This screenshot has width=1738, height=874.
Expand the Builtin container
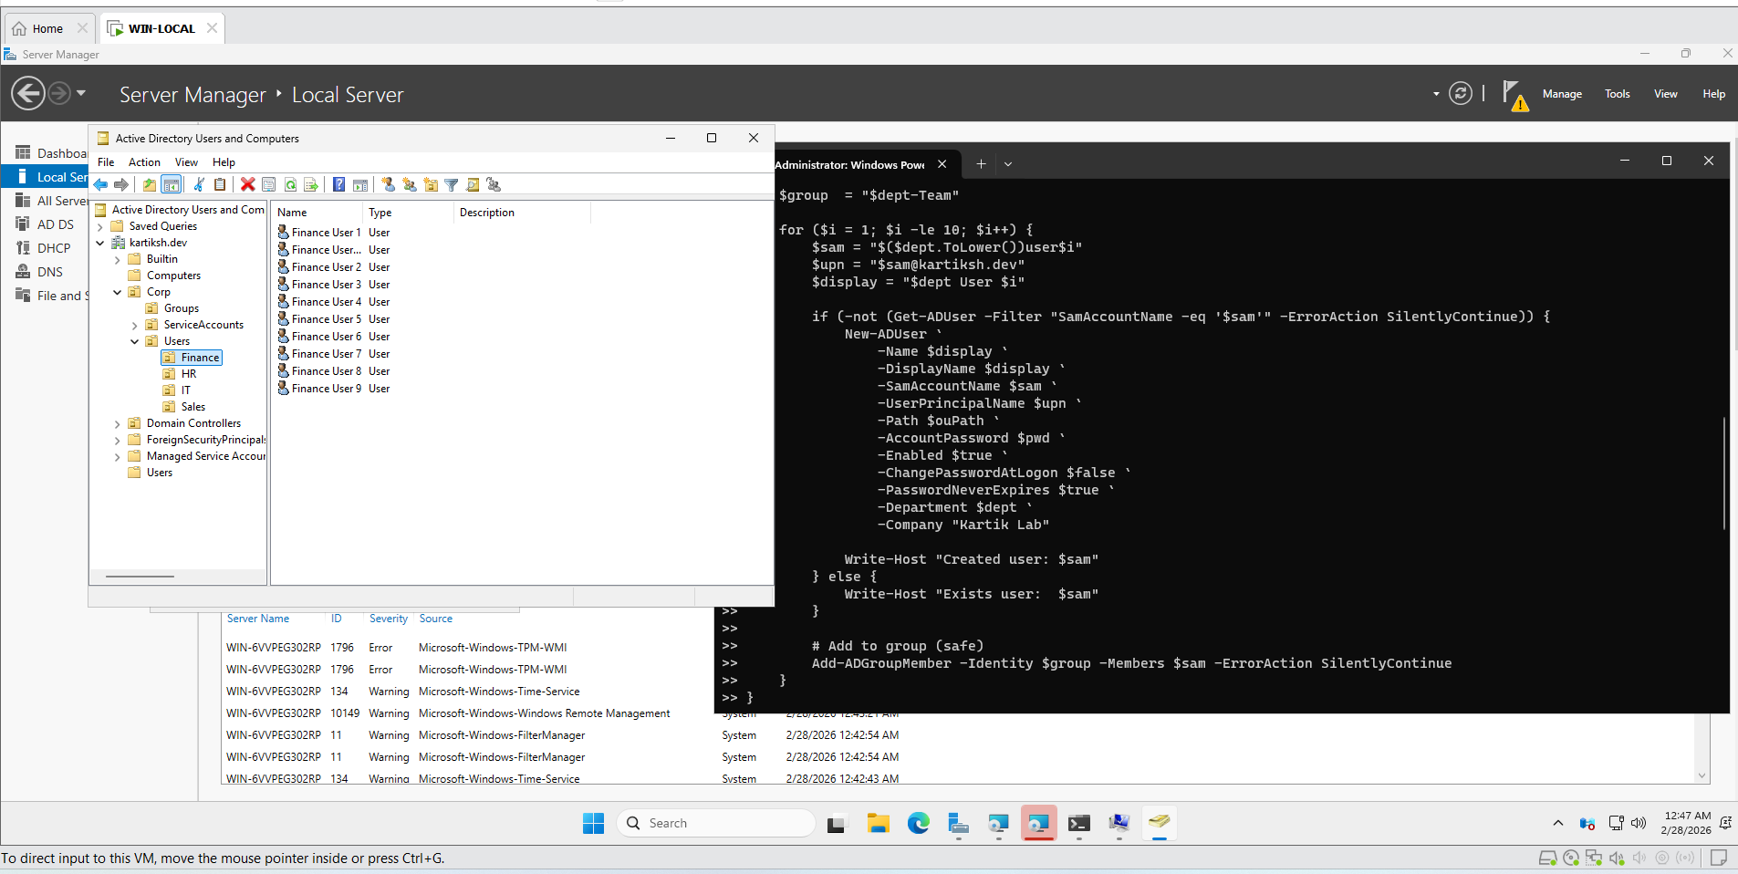coord(118,260)
